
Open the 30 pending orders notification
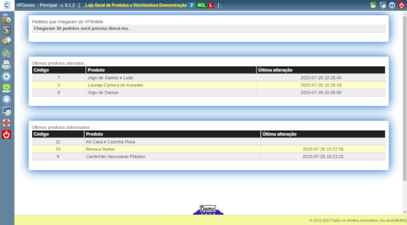coord(81,29)
